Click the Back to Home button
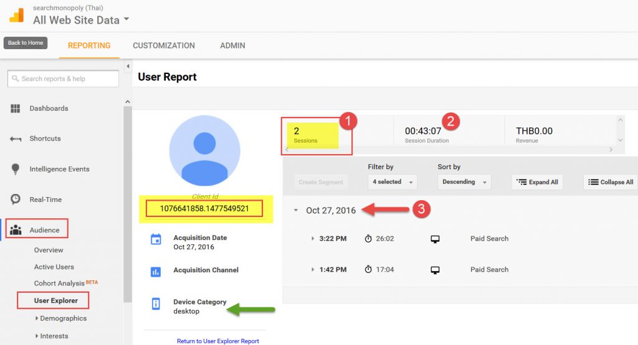Viewport: 638px width, 345px height. 26,43
